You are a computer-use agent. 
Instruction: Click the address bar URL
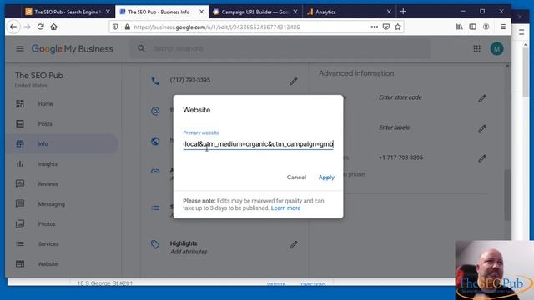(217, 27)
